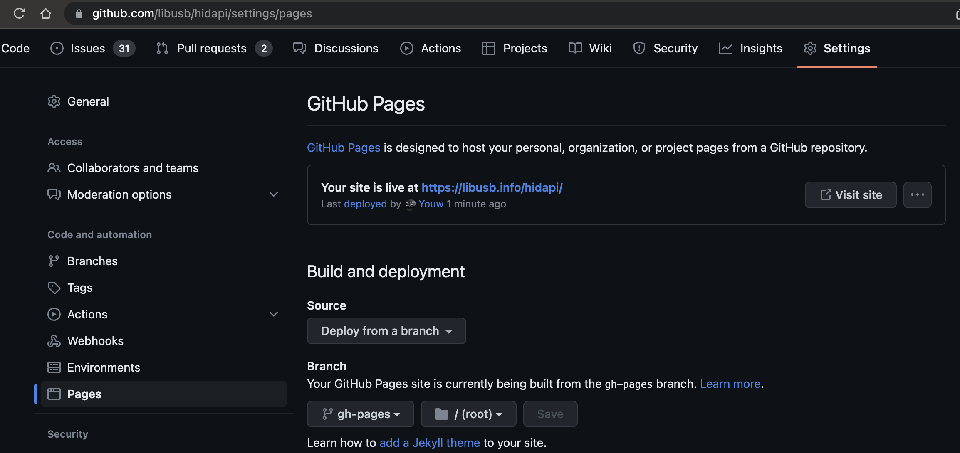Viewport: 960px width, 453px height.
Task: Expand Moderation options in the sidebar
Action: [x=273, y=194]
